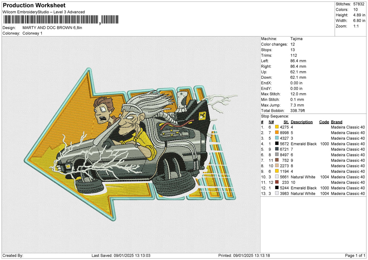Click the 'Page 1 of 1' indicator
This screenshot has width=368, height=260.
[x=355, y=256]
